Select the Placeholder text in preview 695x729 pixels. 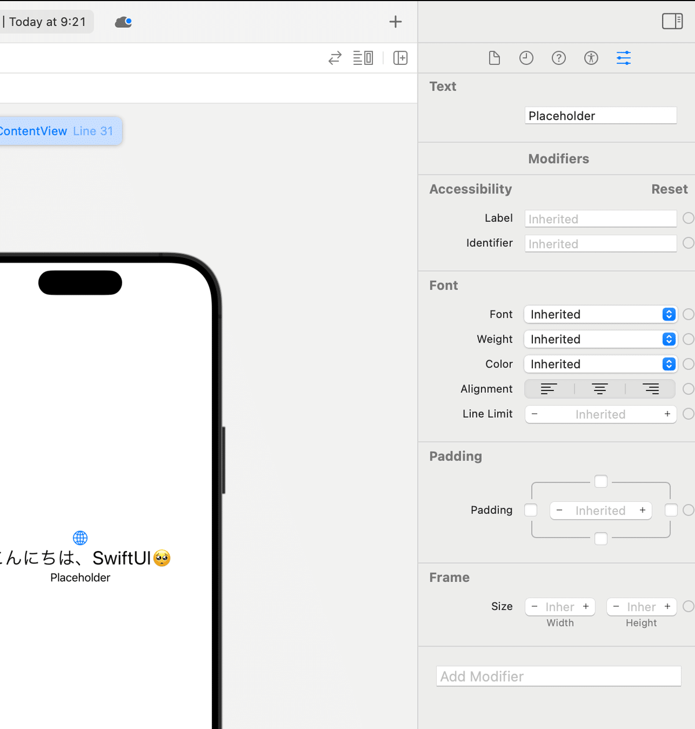(x=81, y=578)
